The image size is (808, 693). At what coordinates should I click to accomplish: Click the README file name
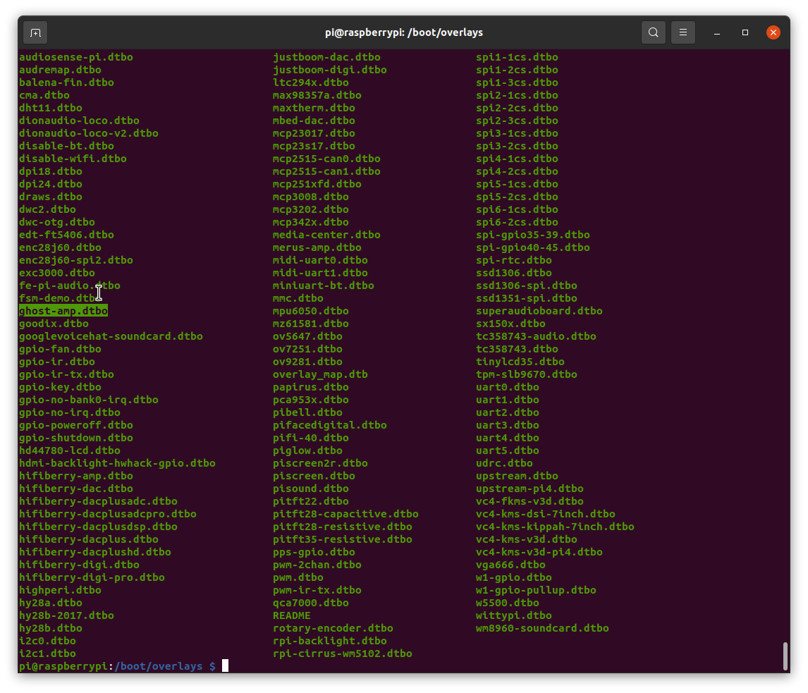click(x=292, y=615)
